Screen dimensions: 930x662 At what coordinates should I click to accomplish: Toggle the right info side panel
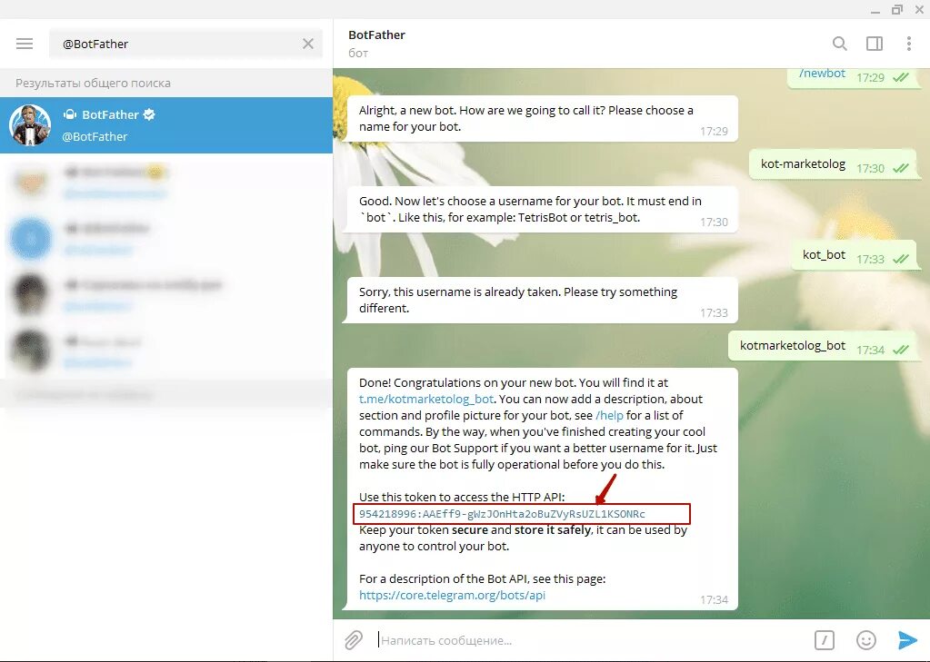tap(875, 44)
